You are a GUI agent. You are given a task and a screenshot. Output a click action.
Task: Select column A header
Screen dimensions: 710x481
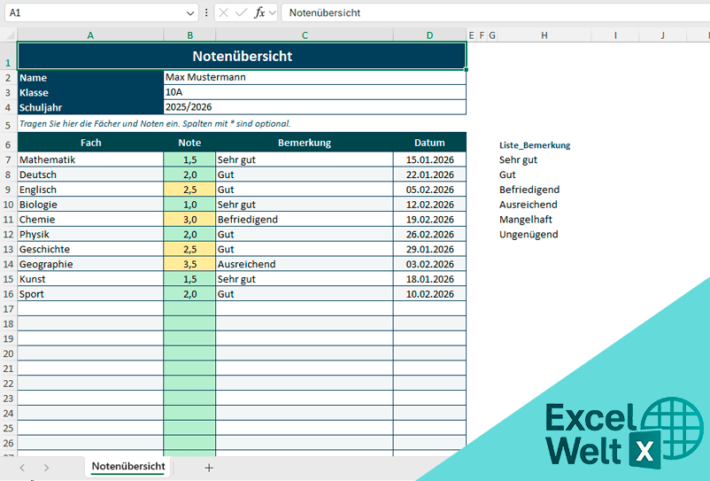[90, 35]
